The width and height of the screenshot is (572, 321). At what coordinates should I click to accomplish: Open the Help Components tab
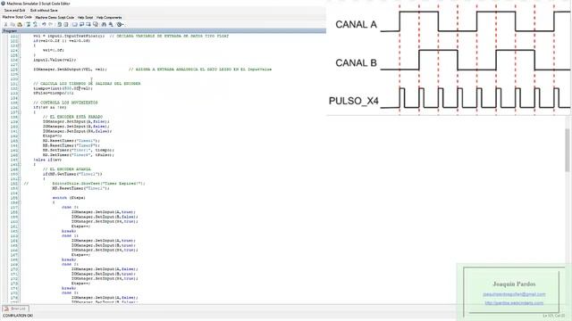pos(109,17)
